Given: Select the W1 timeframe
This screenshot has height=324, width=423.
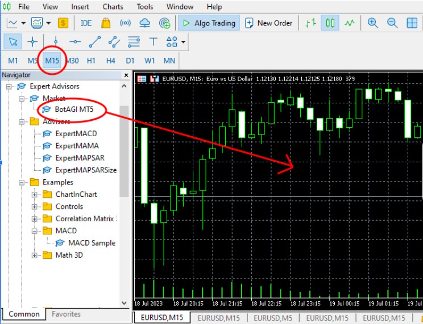Looking at the screenshot, I should (150, 61).
